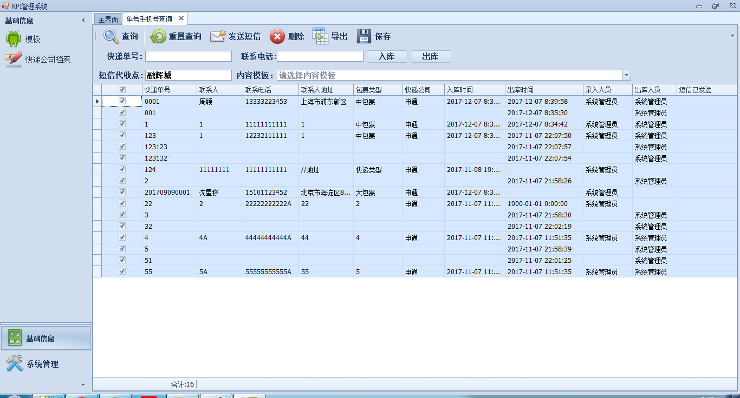Click the 快递单号 input field
The height and width of the screenshot is (398, 740).
coord(188,56)
